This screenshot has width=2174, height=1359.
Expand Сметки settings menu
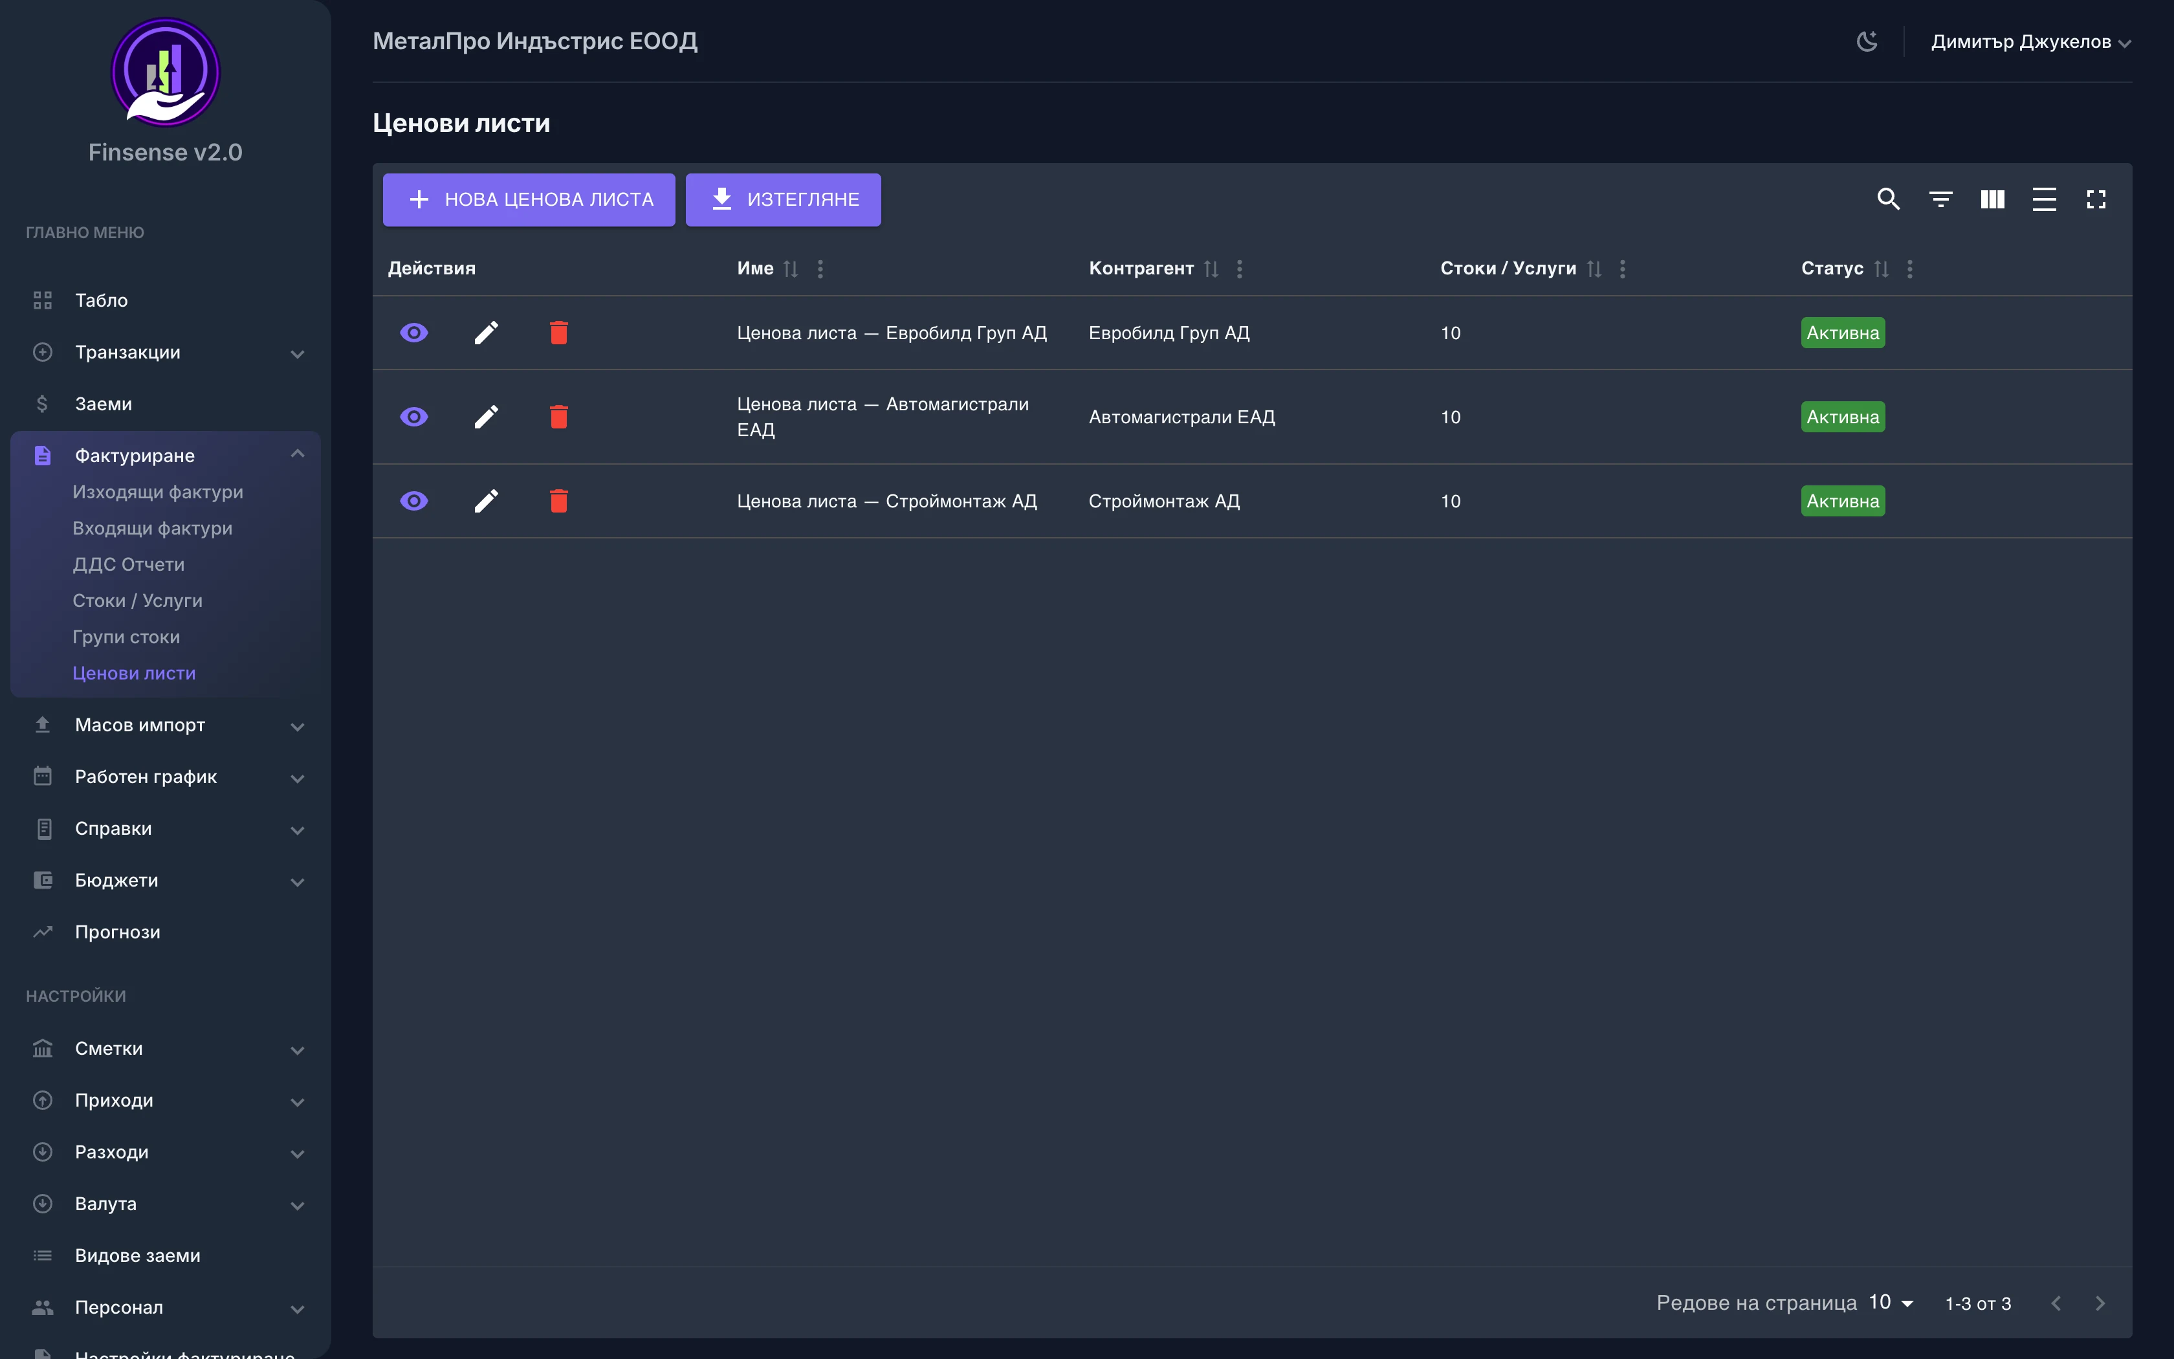(165, 1049)
